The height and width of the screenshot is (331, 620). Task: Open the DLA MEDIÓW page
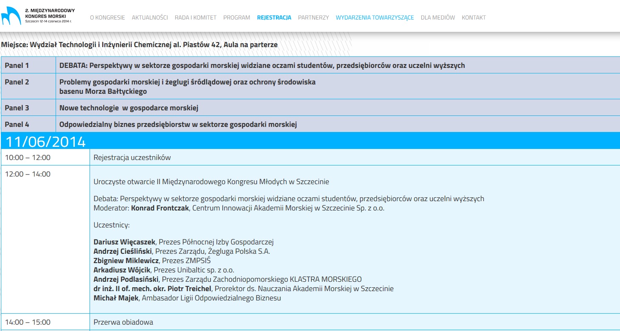pos(438,17)
